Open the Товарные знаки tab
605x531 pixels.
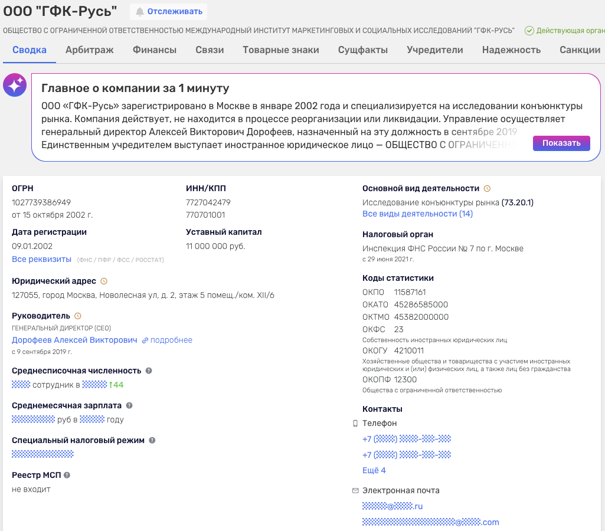281,50
